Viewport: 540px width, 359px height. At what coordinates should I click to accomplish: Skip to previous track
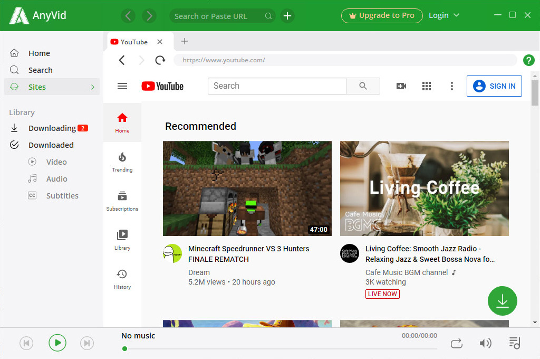pos(26,343)
